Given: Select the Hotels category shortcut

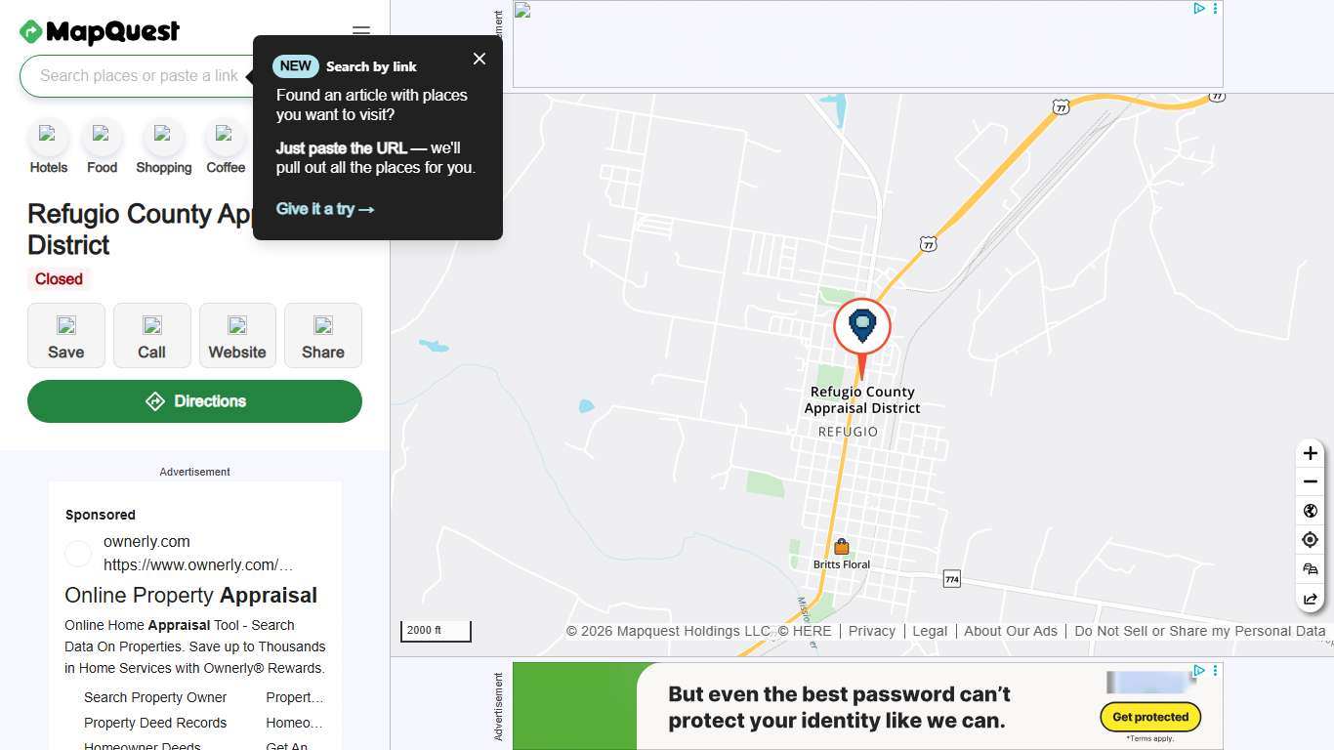Looking at the screenshot, I should coord(48,147).
